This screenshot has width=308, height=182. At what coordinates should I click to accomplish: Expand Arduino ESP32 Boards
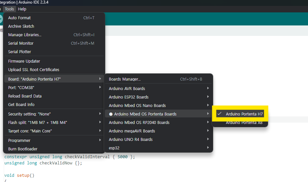pyautogui.click(x=158, y=97)
